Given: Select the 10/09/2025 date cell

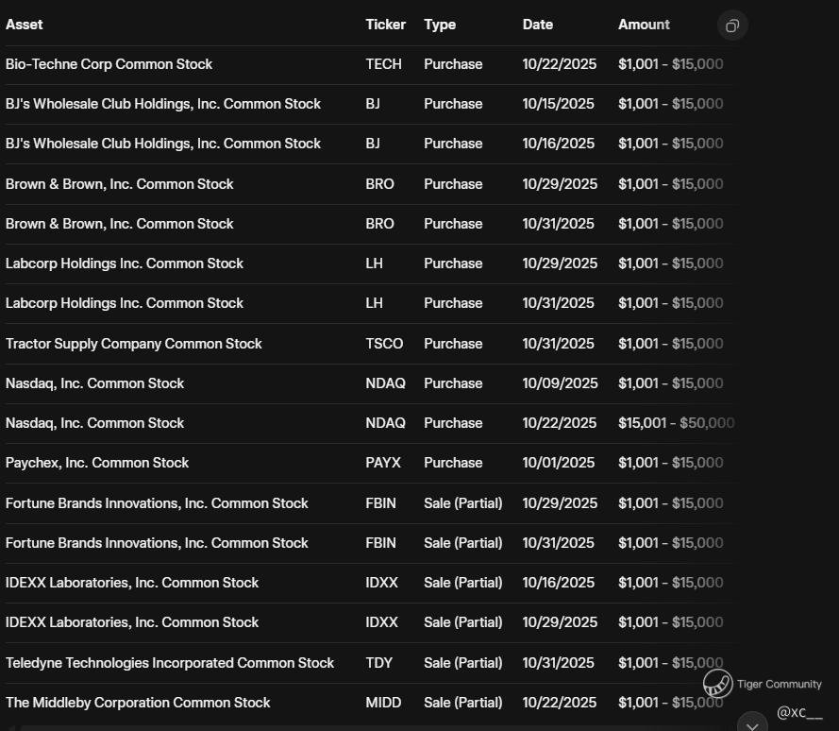Looking at the screenshot, I should click(x=560, y=383).
